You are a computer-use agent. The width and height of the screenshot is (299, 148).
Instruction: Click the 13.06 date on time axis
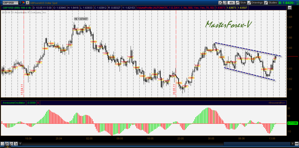click(272, 138)
